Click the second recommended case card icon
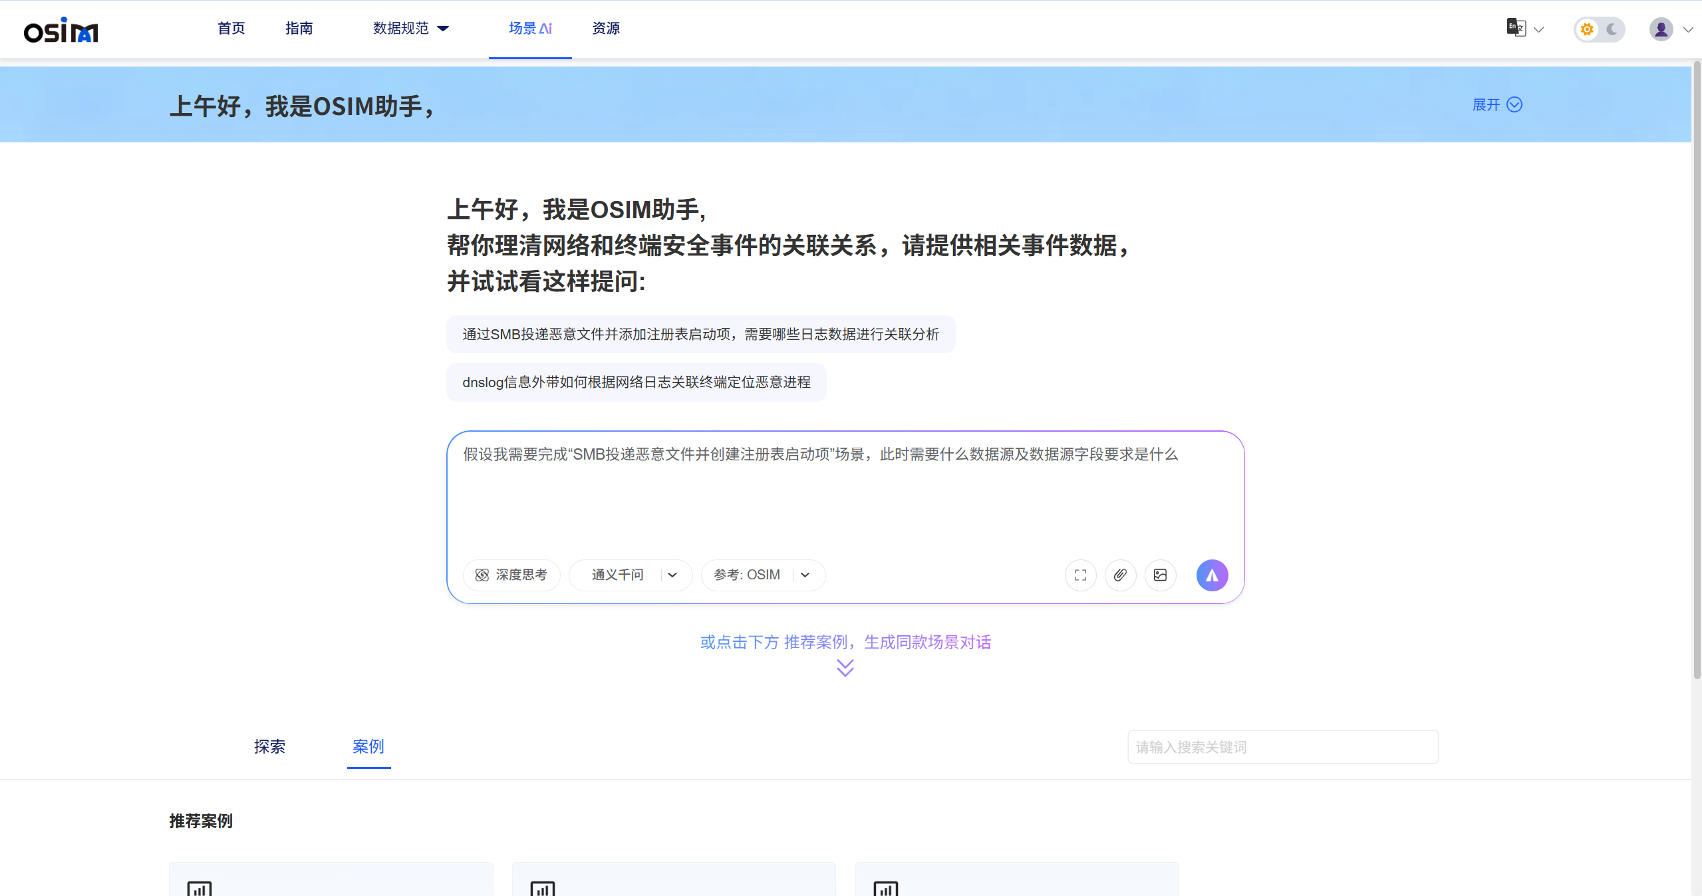1702x896 pixels. [x=543, y=888]
